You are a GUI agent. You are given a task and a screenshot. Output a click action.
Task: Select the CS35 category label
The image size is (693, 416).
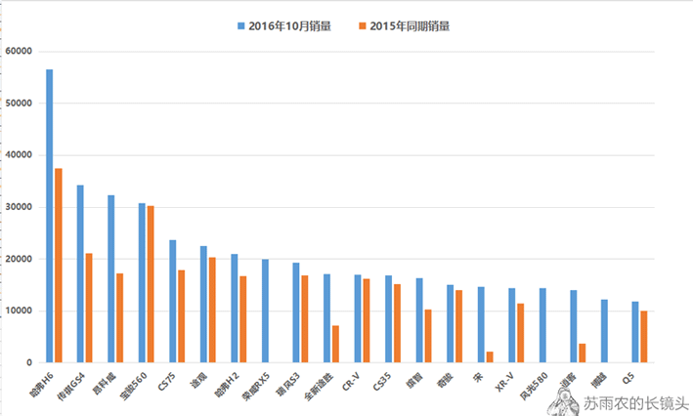[382, 382]
